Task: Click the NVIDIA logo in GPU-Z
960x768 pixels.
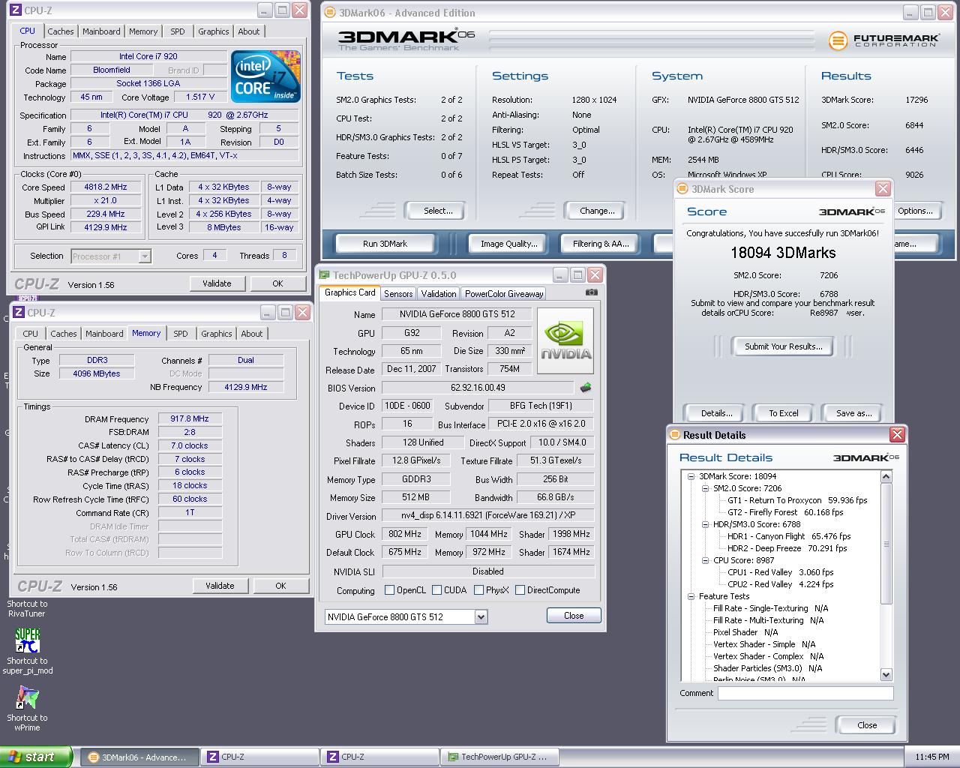Action: [565, 340]
